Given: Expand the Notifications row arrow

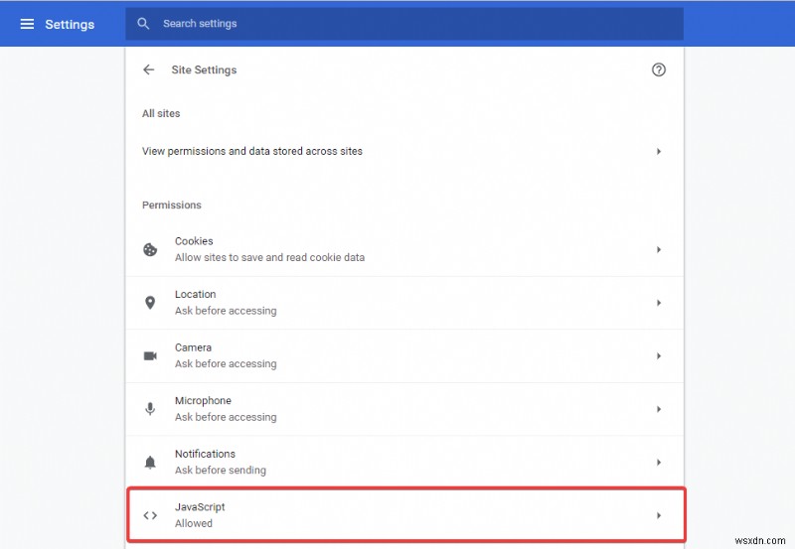Looking at the screenshot, I should tap(659, 463).
